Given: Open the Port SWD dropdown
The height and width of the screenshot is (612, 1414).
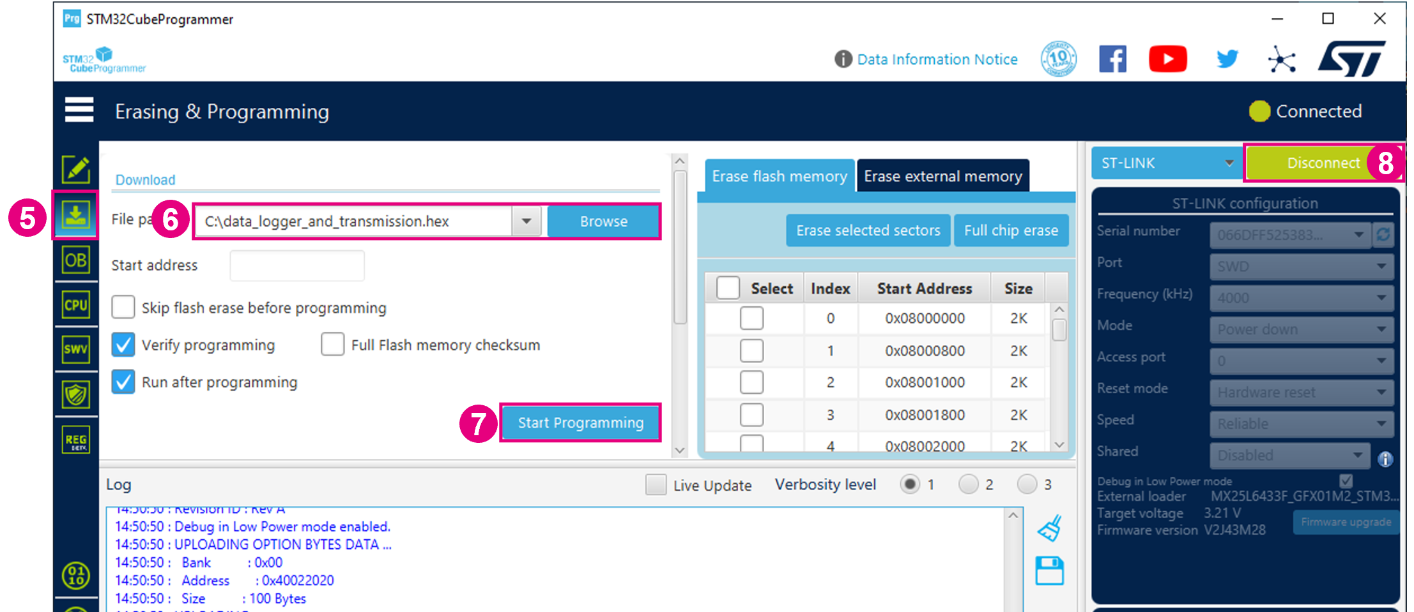Looking at the screenshot, I should (1302, 266).
